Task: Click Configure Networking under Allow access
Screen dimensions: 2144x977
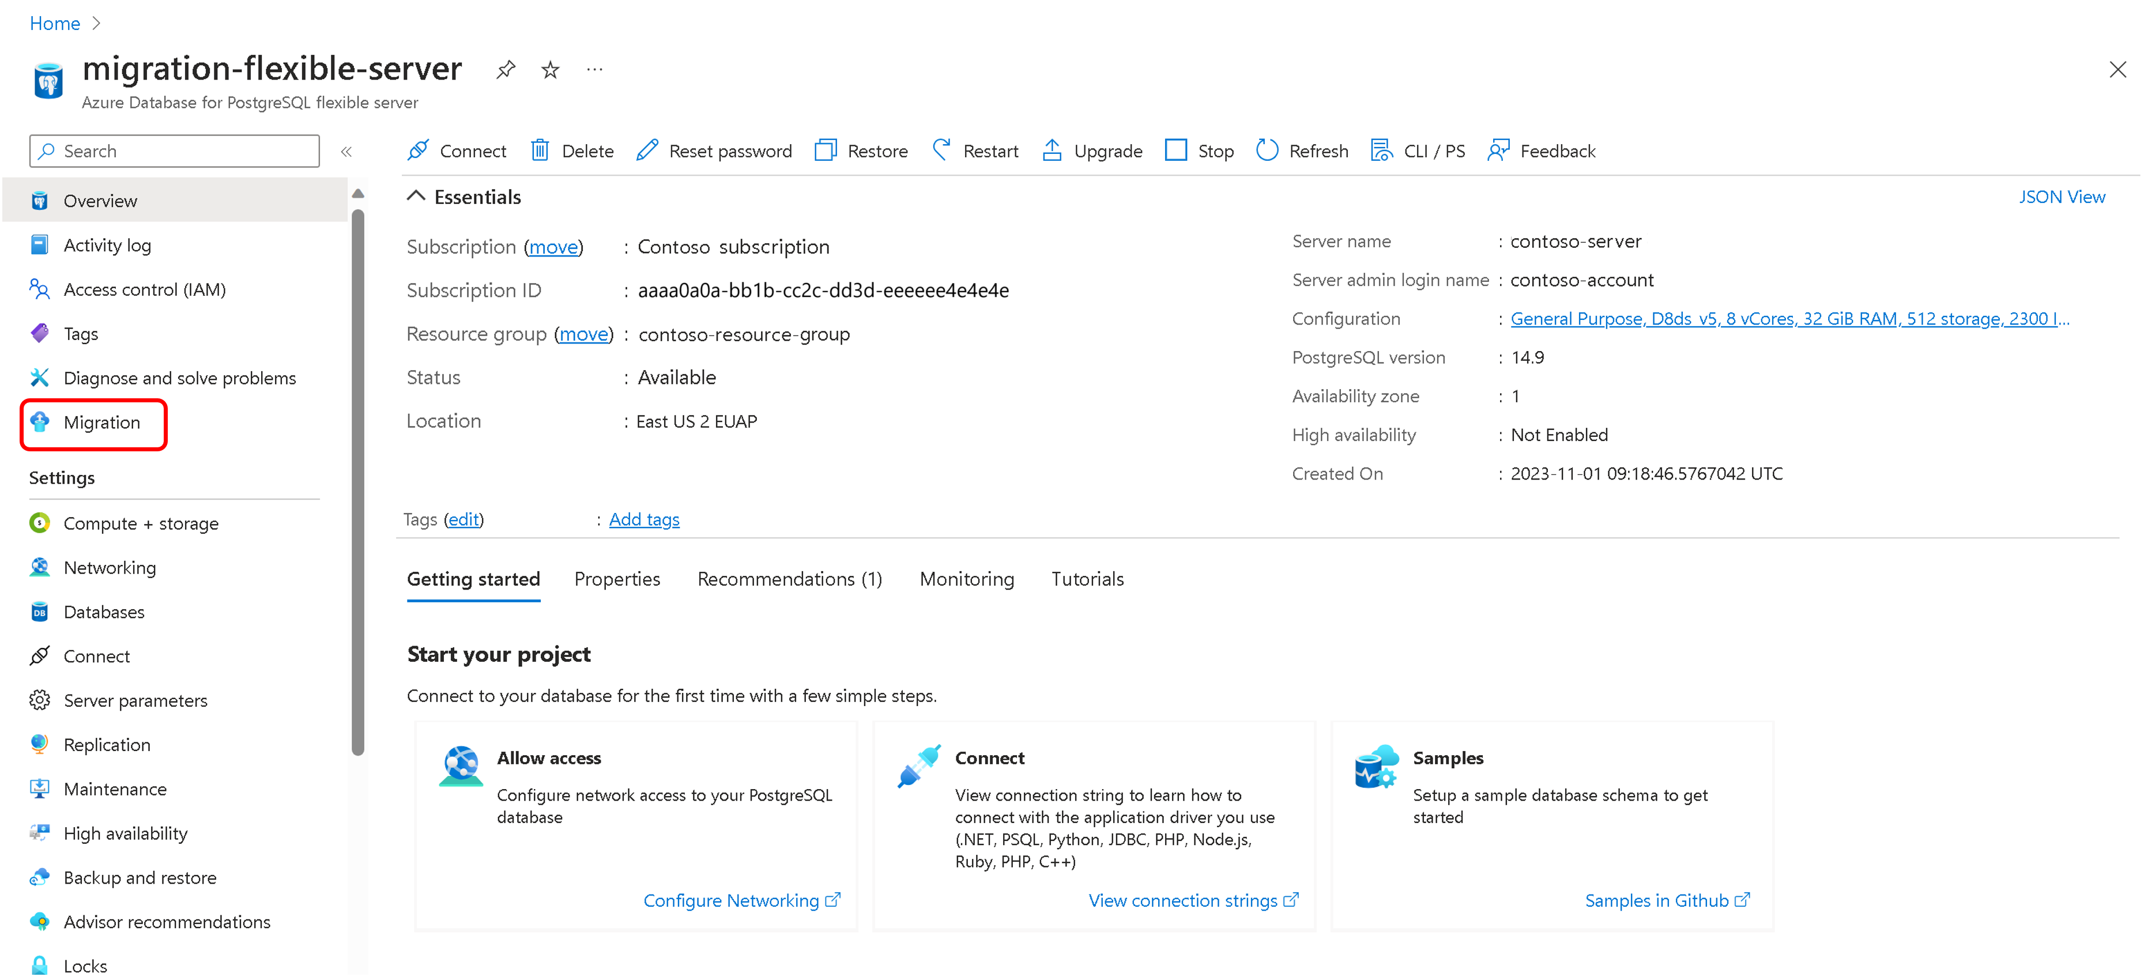Action: [732, 900]
